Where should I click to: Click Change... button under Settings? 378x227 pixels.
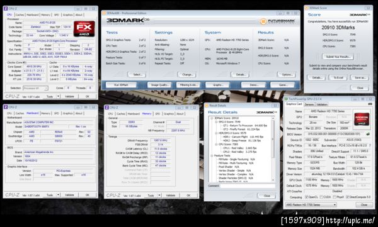[187, 75]
